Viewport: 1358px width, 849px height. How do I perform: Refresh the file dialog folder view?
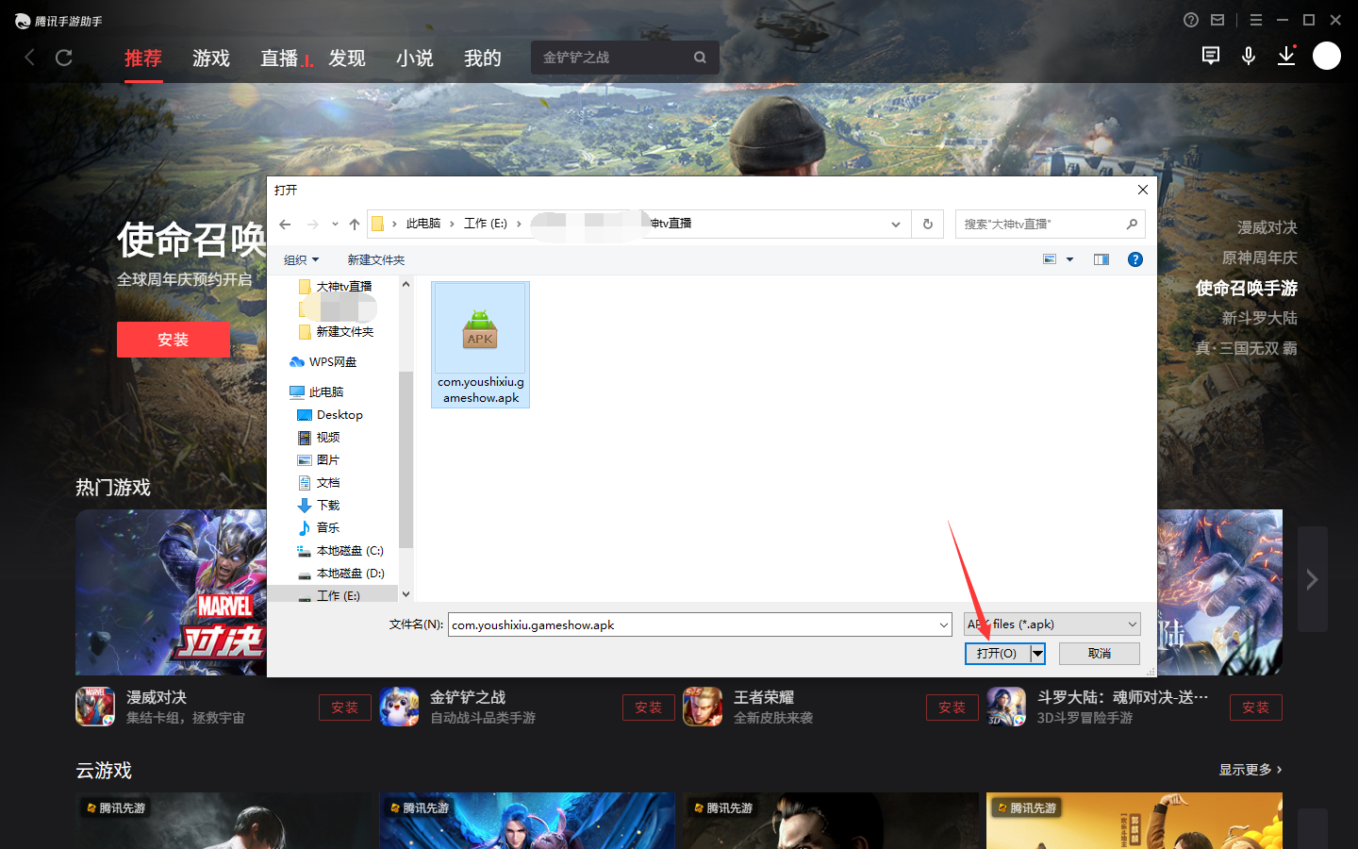[x=928, y=224]
